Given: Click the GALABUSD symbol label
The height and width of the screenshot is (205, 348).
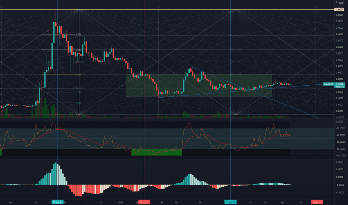Looking at the screenshot, I should 329,84.
